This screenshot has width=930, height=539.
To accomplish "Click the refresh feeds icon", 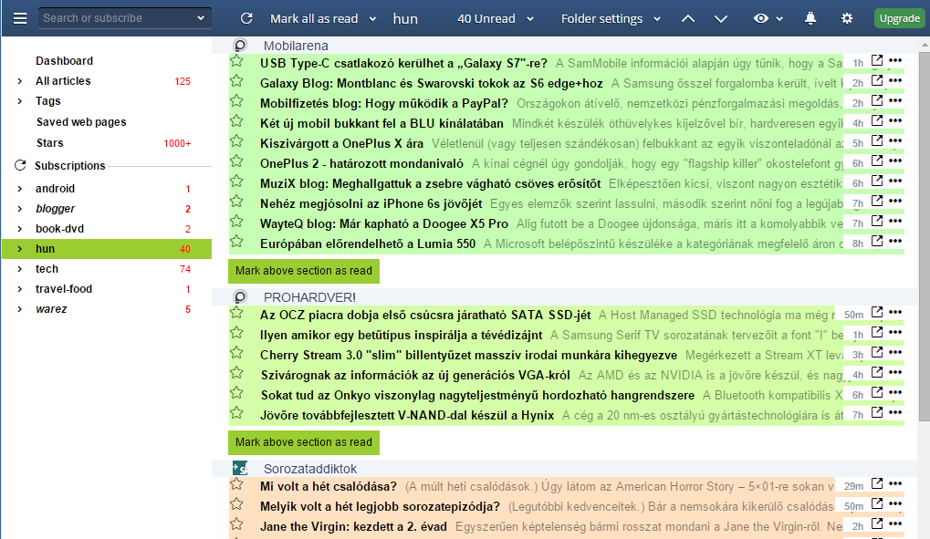I will pos(246,18).
